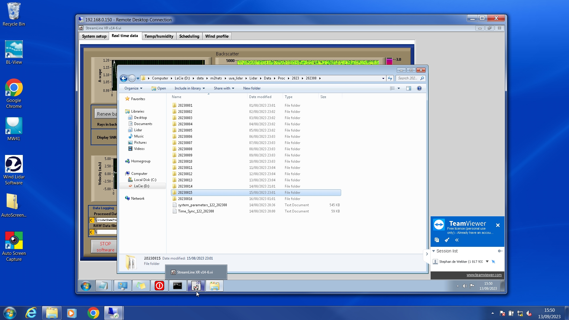Screen dimensions: 569x320
Task: Click the Explorer search box
Action: (408, 78)
